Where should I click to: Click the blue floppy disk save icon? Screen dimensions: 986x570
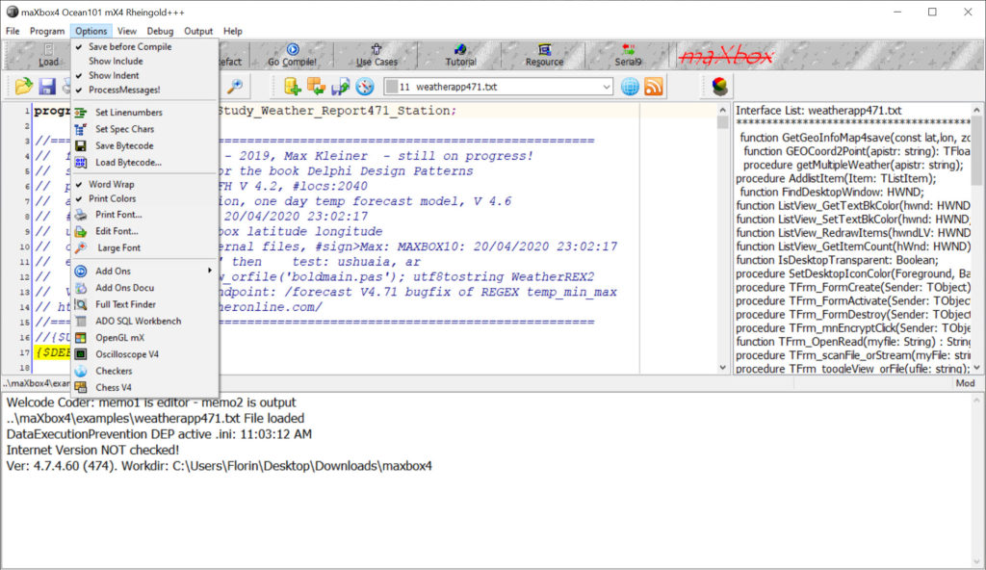pos(47,87)
